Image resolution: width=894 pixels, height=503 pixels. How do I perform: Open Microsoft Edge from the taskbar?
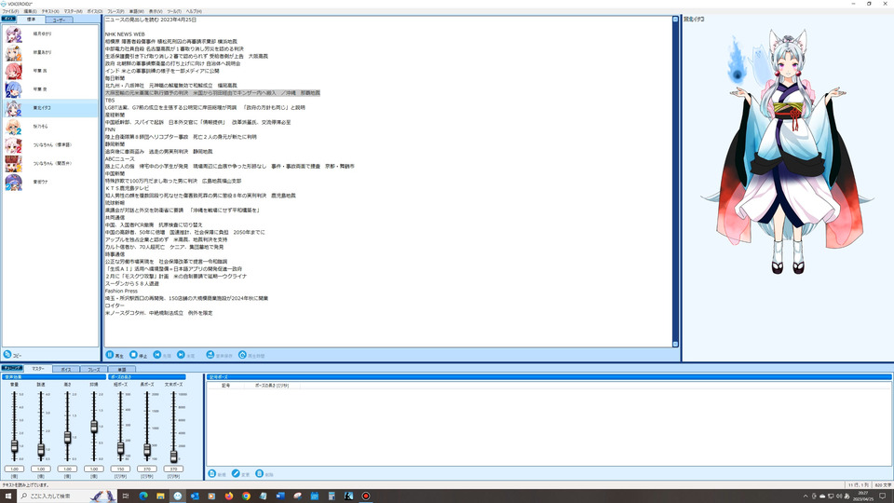(143, 496)
